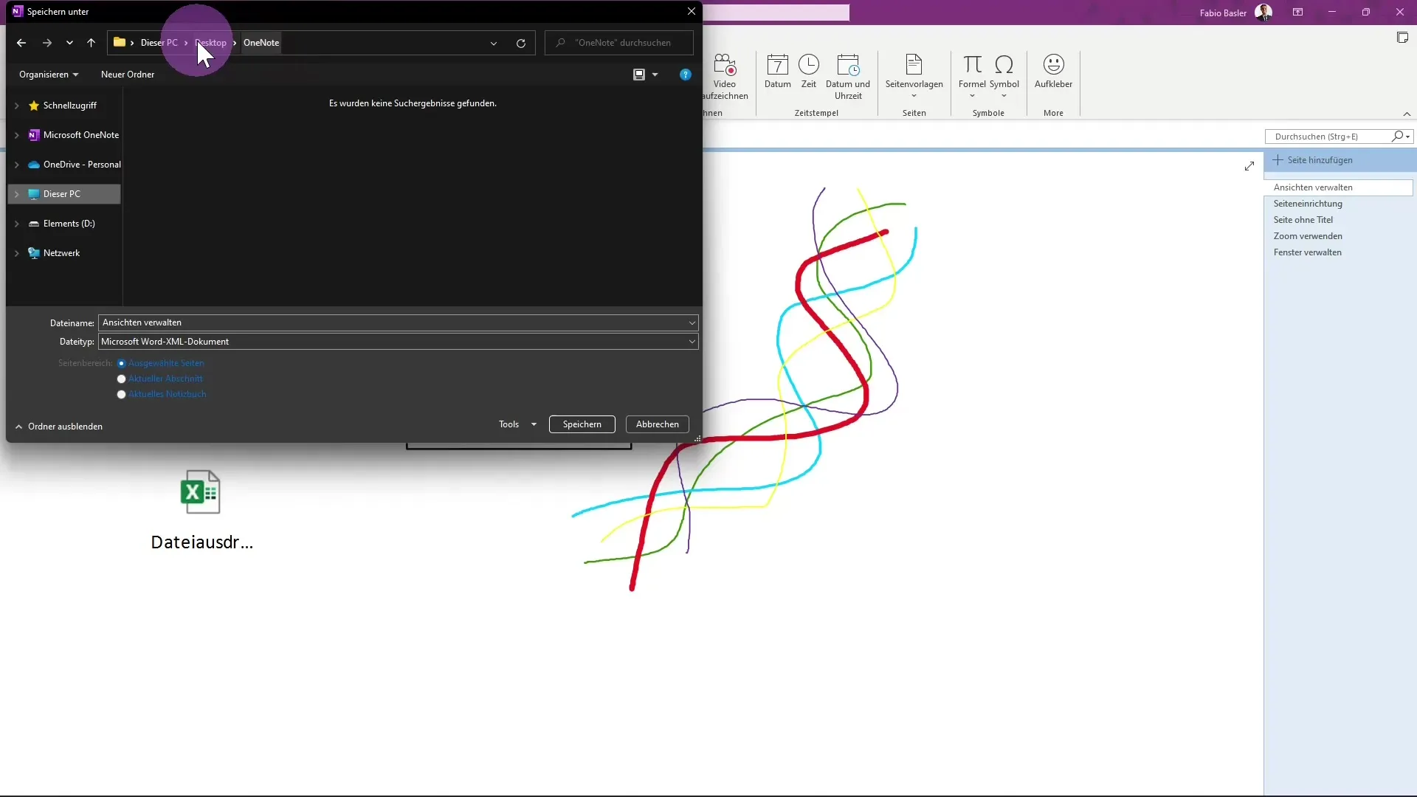Create a new folder with Neuer Ordner
Screen dimensions: 1417x797
(128, 75)
